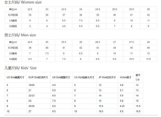Screen dimensions: 161x117
Task: Select the "Inches英寸" Kids column header
Action: coord(126,78)
